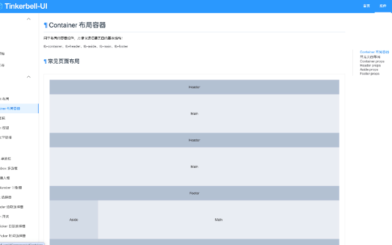This screenshot has width=392, height=245.
Task: Jump to Container 布局容器 in the outline
Action: [374, 52]
